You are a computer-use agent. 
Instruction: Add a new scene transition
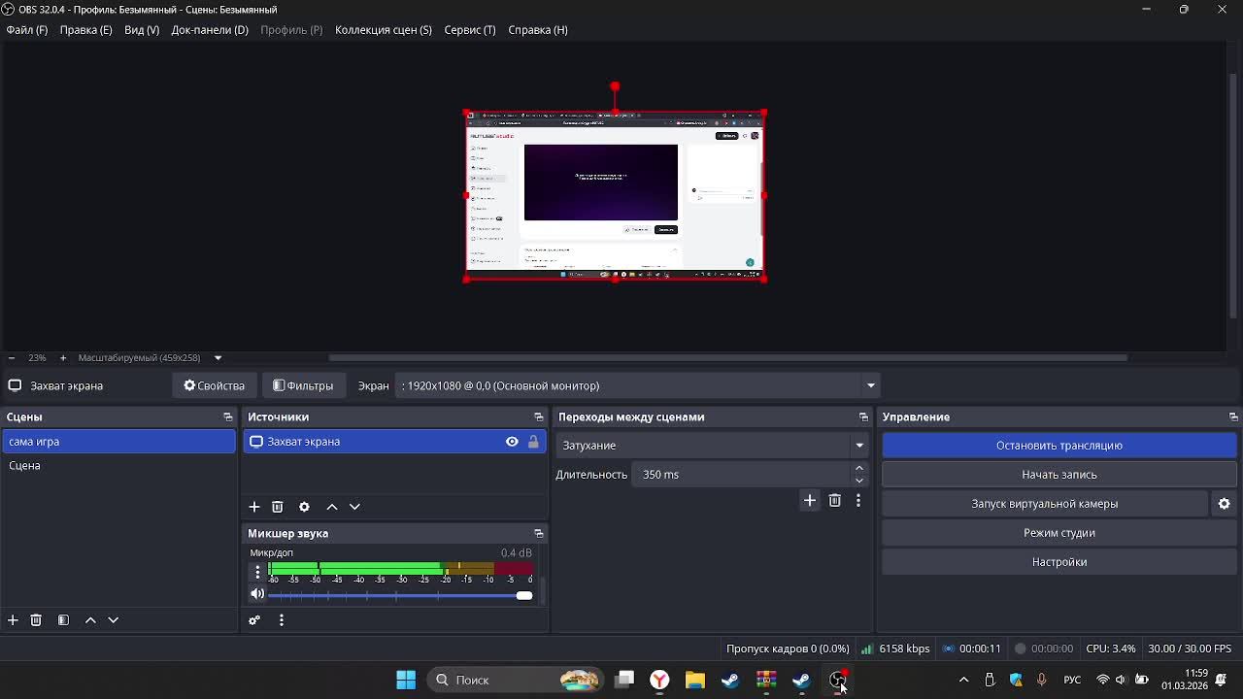pos(810,500)
